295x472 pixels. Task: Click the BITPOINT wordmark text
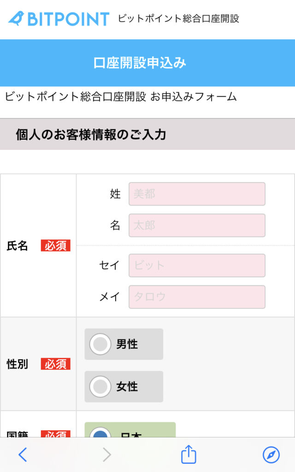pyautogui.click(x=68, y=19)
